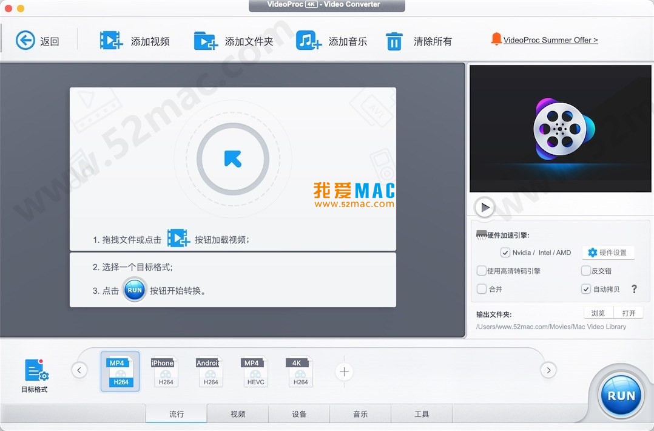Toggle the Nvidia / Intel / AMD checkbox
The width and height of the screenshot is (654, 431).
(x=505, y=253)
